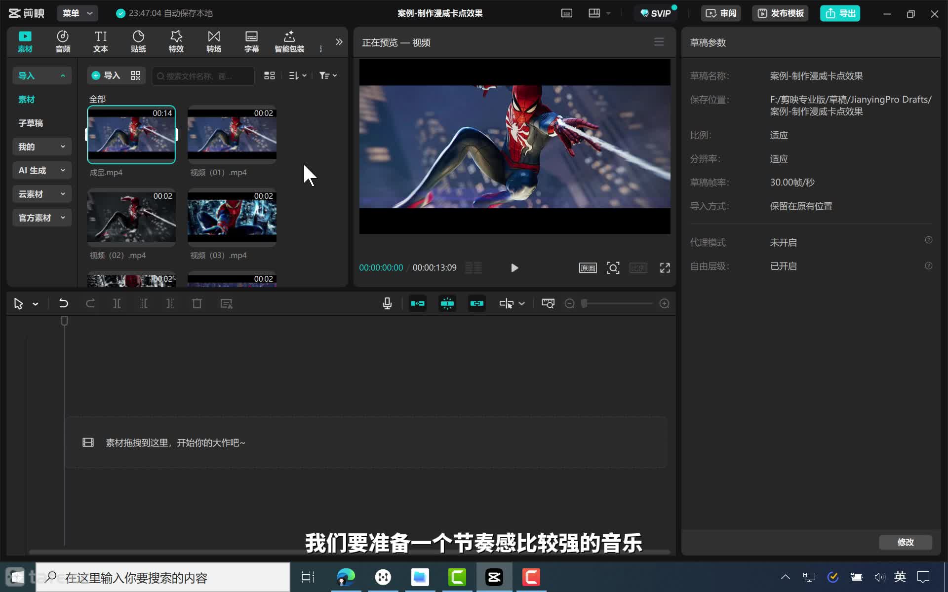The height and width of the screenshot is (592, 948).
Task: Undo the last action
Action: (63, 303)
